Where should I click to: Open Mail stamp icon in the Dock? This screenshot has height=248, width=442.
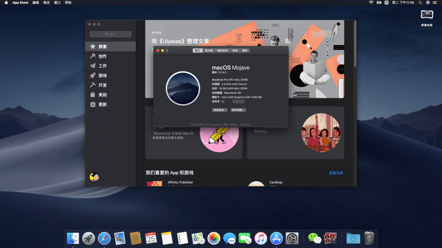120,238
